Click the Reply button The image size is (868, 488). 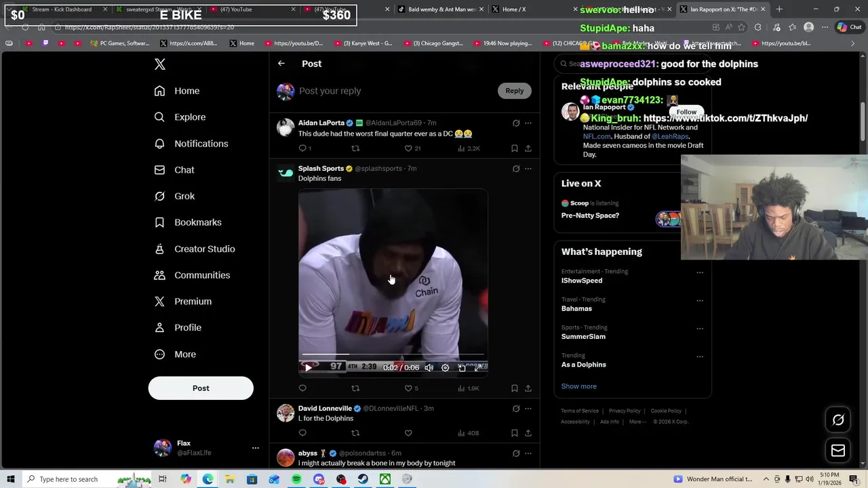point(515,91)
